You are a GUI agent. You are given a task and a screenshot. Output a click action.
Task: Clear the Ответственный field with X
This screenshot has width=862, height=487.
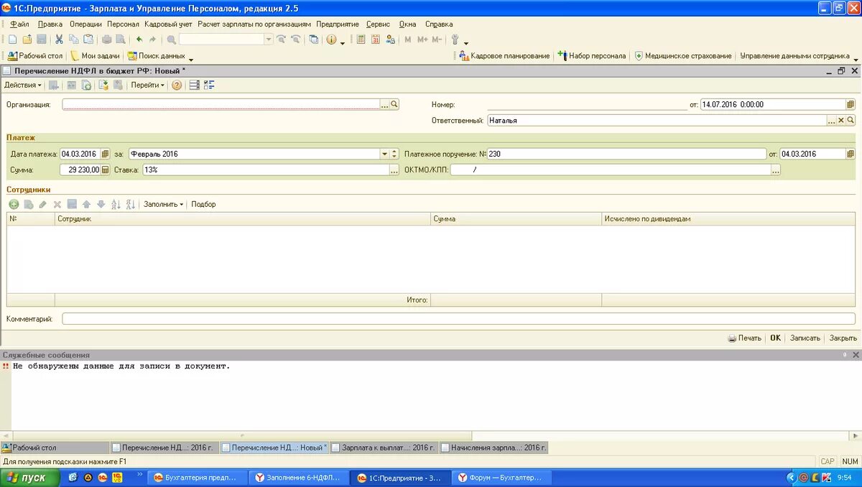[x=841, y=121]
